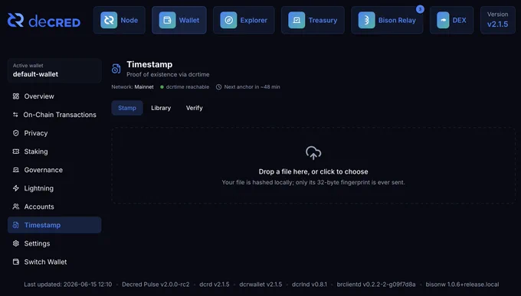521x296 pixels.
Task: Click the Node top navigation button
Action: pyautogui.click(x=120, y=20)
